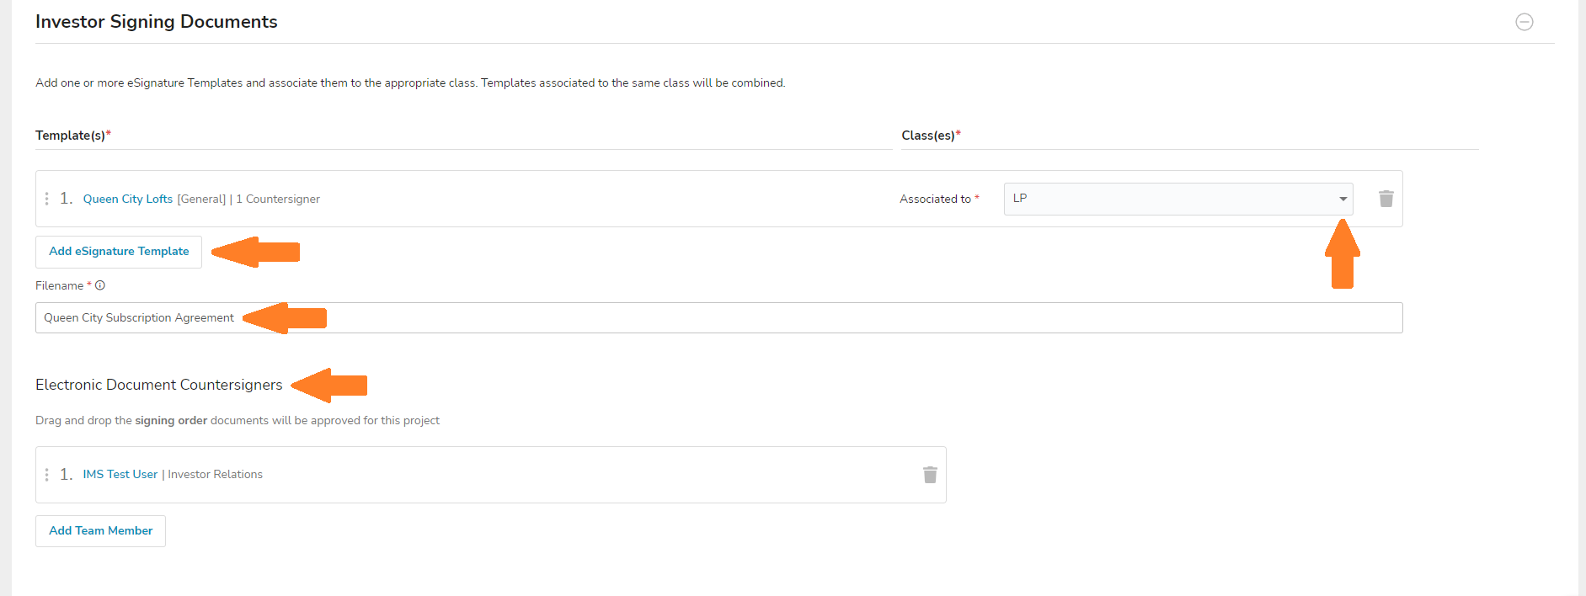
Task: Remove IMS Test User countersigner
Action: tap(930, 475)
